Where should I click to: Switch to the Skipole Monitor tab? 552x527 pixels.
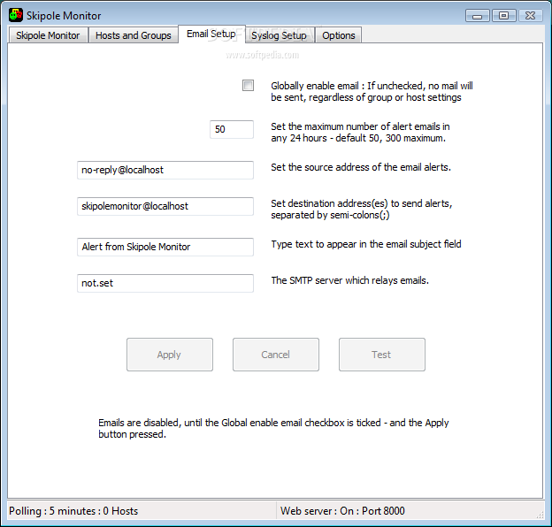click(x=48, y=35)
